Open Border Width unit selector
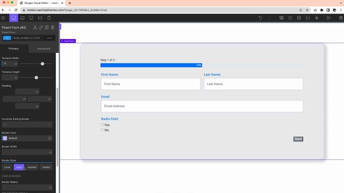This screenshot has height=193, width=344. click(50, 152)
